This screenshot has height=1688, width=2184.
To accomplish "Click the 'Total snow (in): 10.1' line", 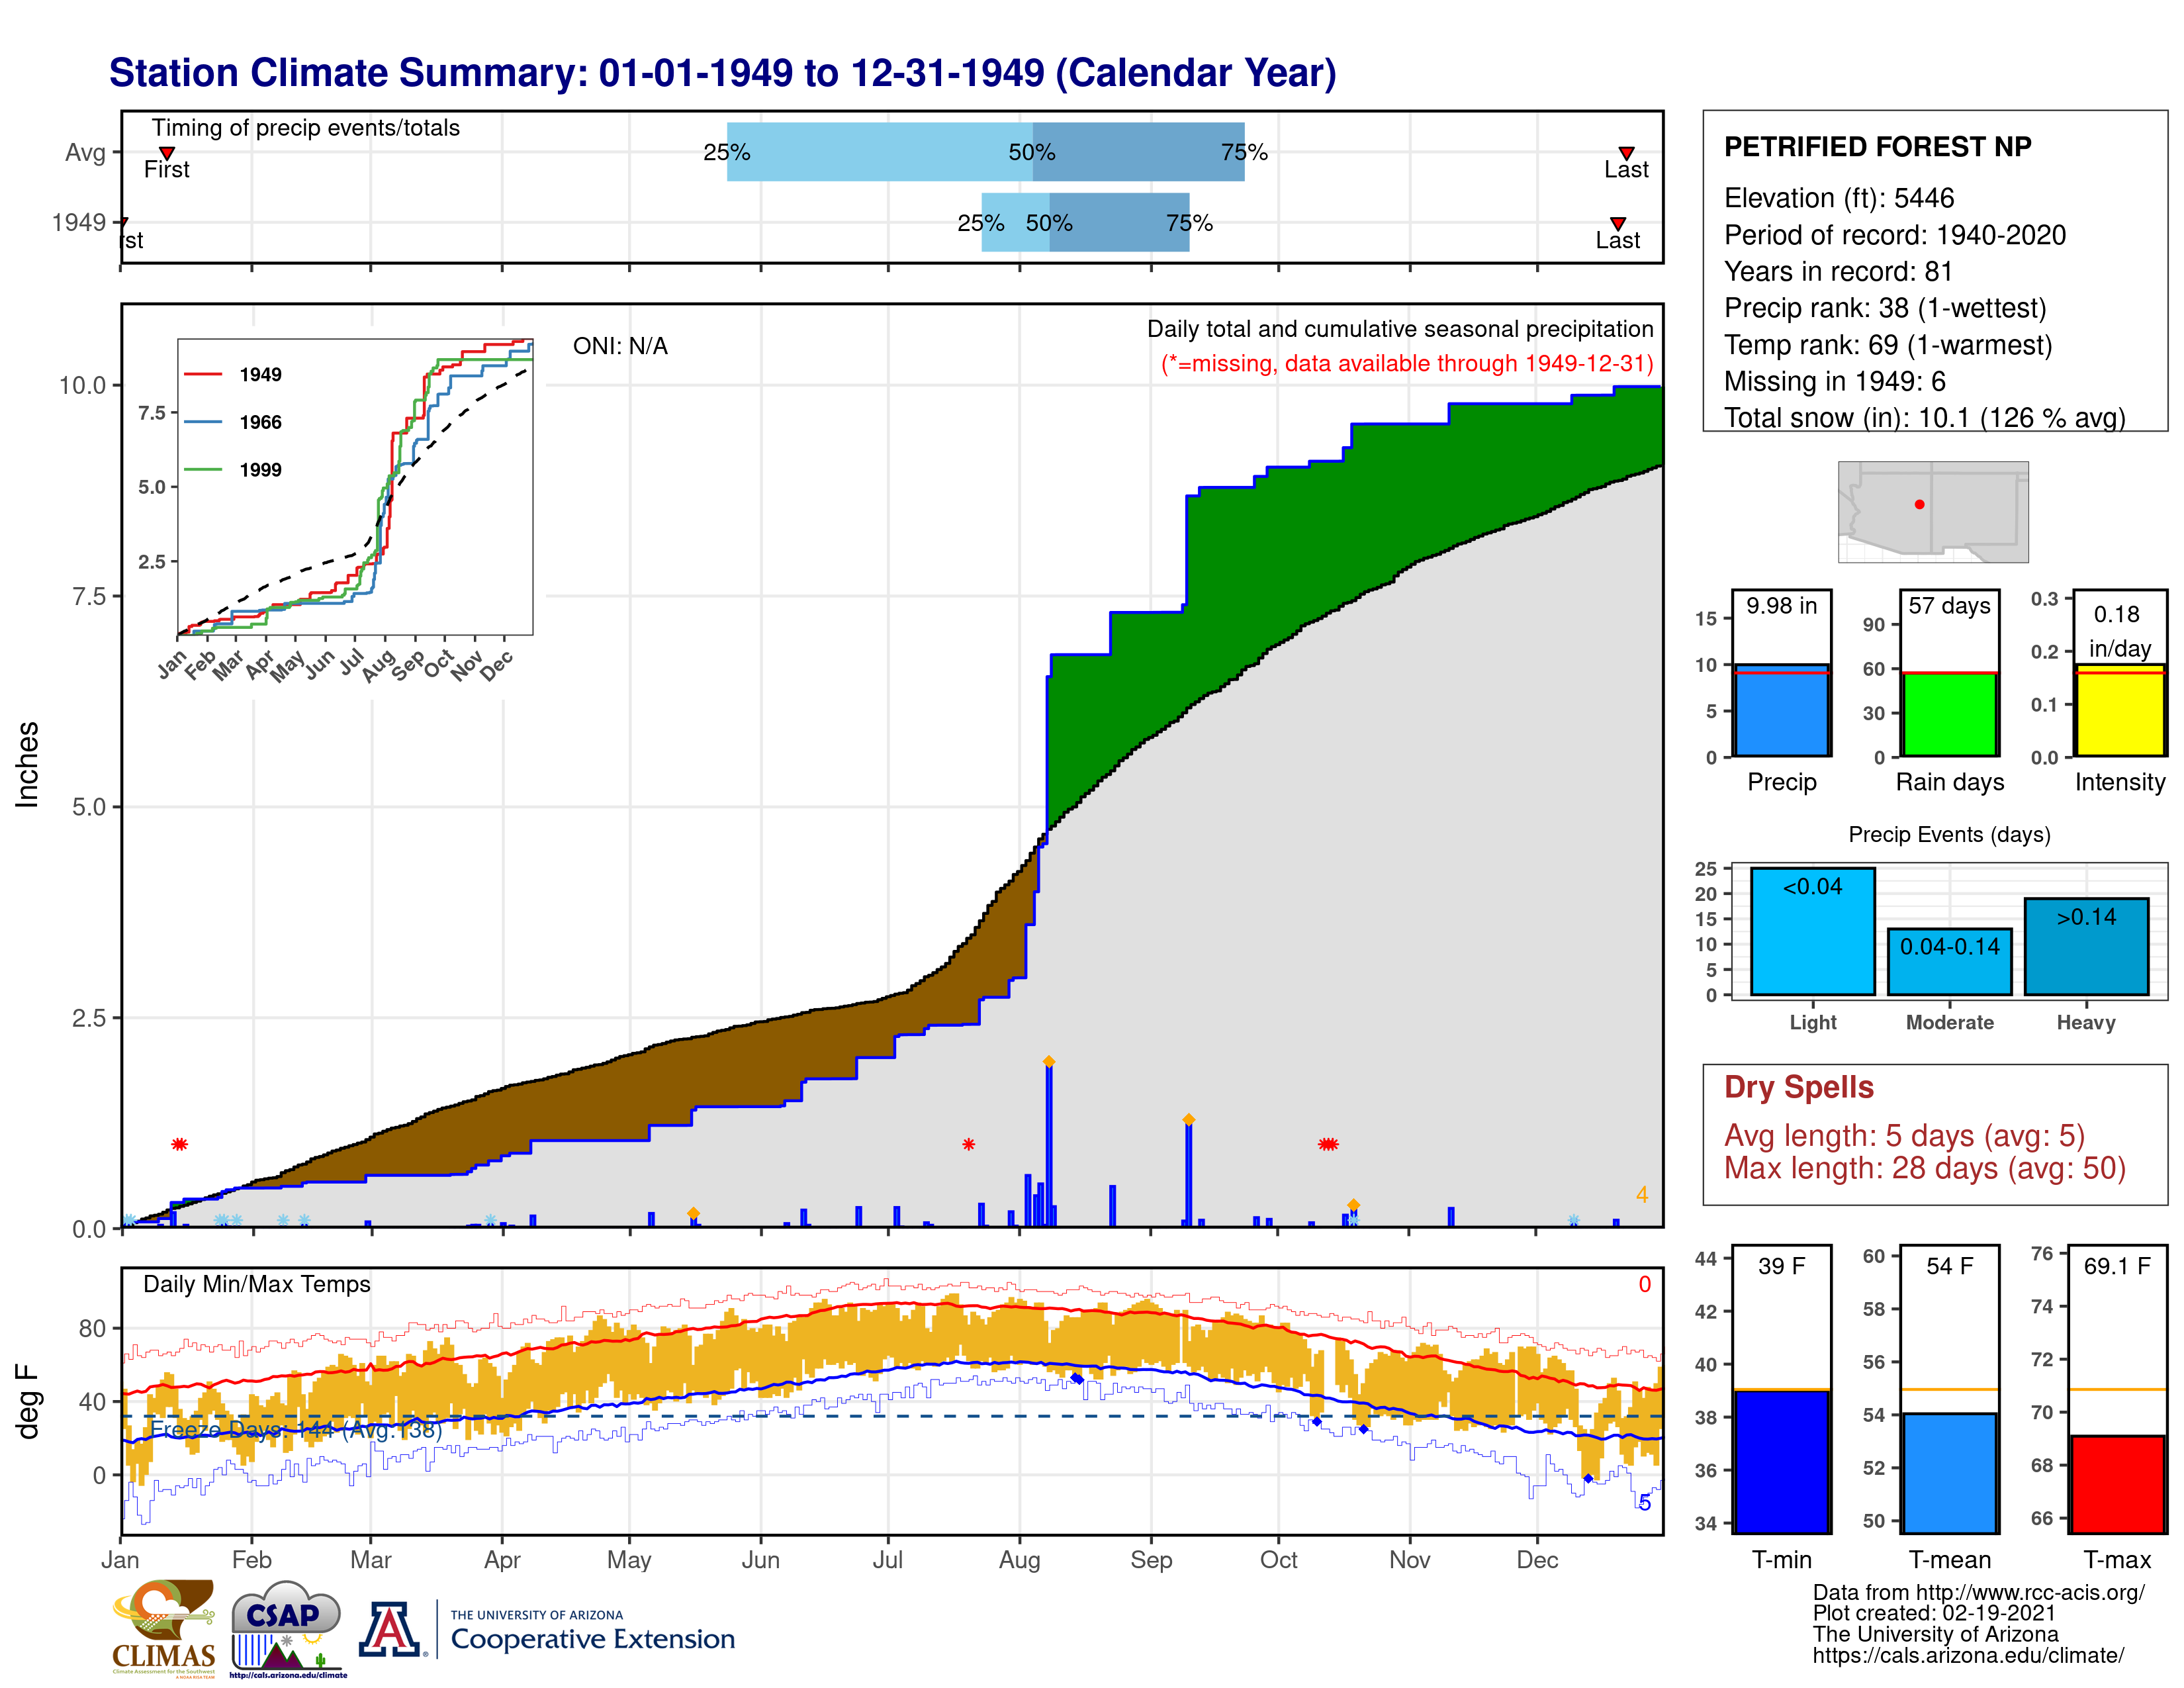I will coord(1925,418).
